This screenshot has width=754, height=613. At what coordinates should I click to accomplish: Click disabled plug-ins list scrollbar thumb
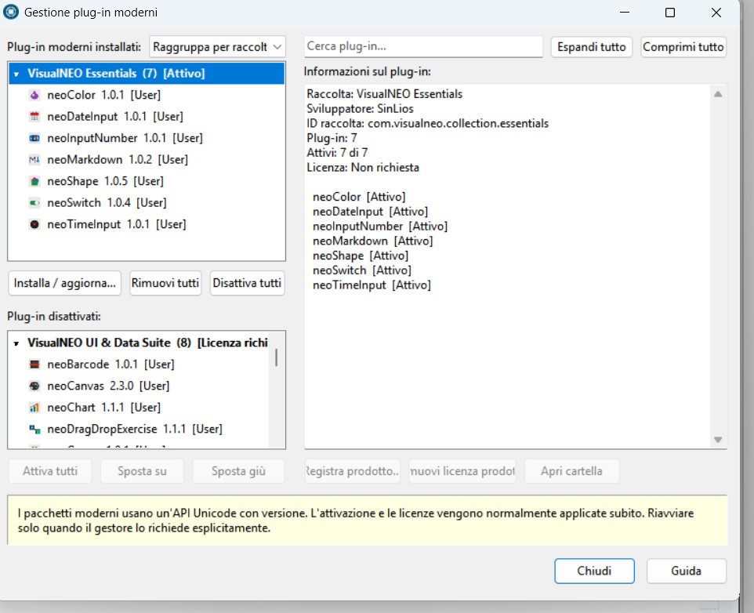276,357
